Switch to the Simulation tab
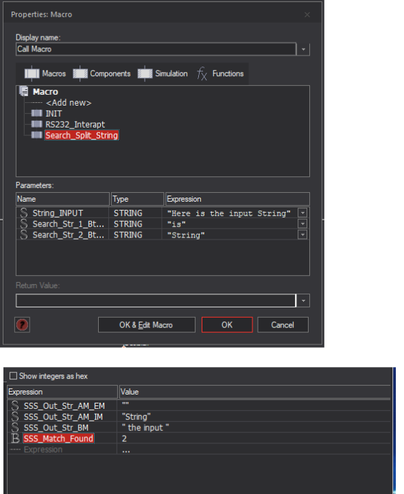This screenshot has width=404, height=494. coord(163,73)
